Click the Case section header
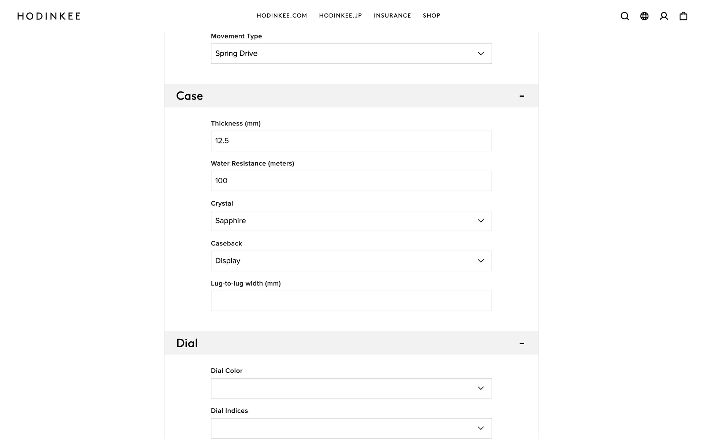703x439 pixels. [190, 96]
